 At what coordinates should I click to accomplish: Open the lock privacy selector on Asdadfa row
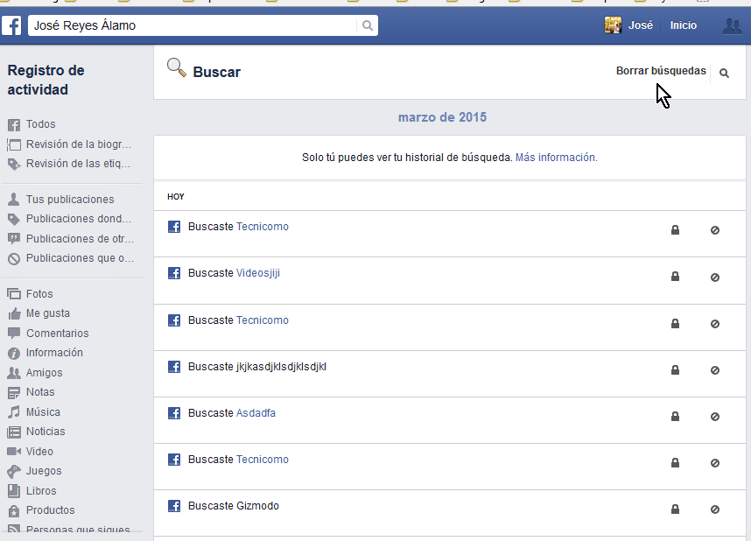coord(675,416)
